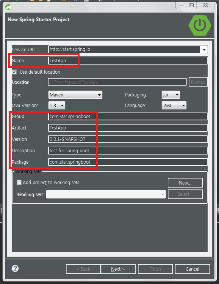Maximize the dialog window
This screenshot has height=284, width=219.
tap(191, 5)
